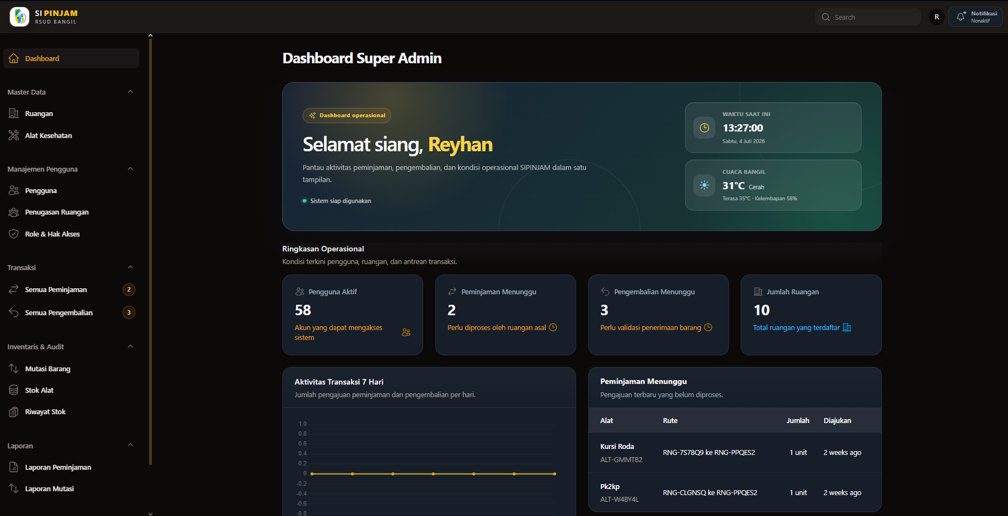Click the Semua Pengembalian return arrow icon
This screenshot has height=516, width=1008.
click(14, 312)
